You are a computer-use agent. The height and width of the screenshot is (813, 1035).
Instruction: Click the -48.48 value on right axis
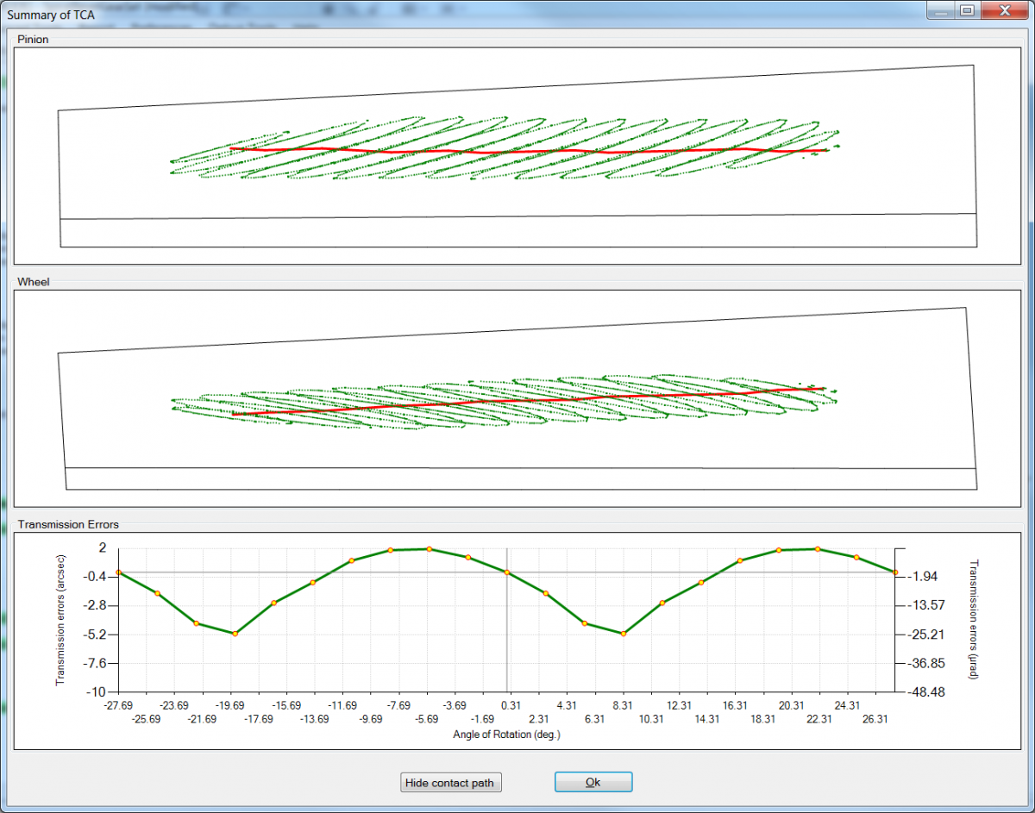click(x=922, y=692)
